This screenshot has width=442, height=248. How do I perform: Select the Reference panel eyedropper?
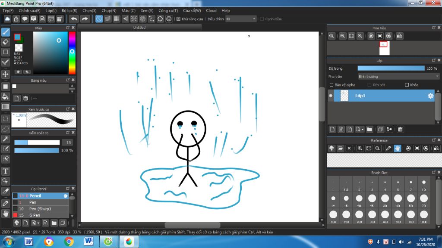388,148
